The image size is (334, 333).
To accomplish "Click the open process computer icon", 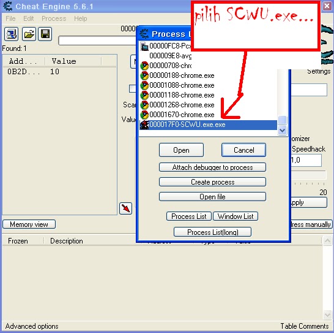I will [11, 34].
